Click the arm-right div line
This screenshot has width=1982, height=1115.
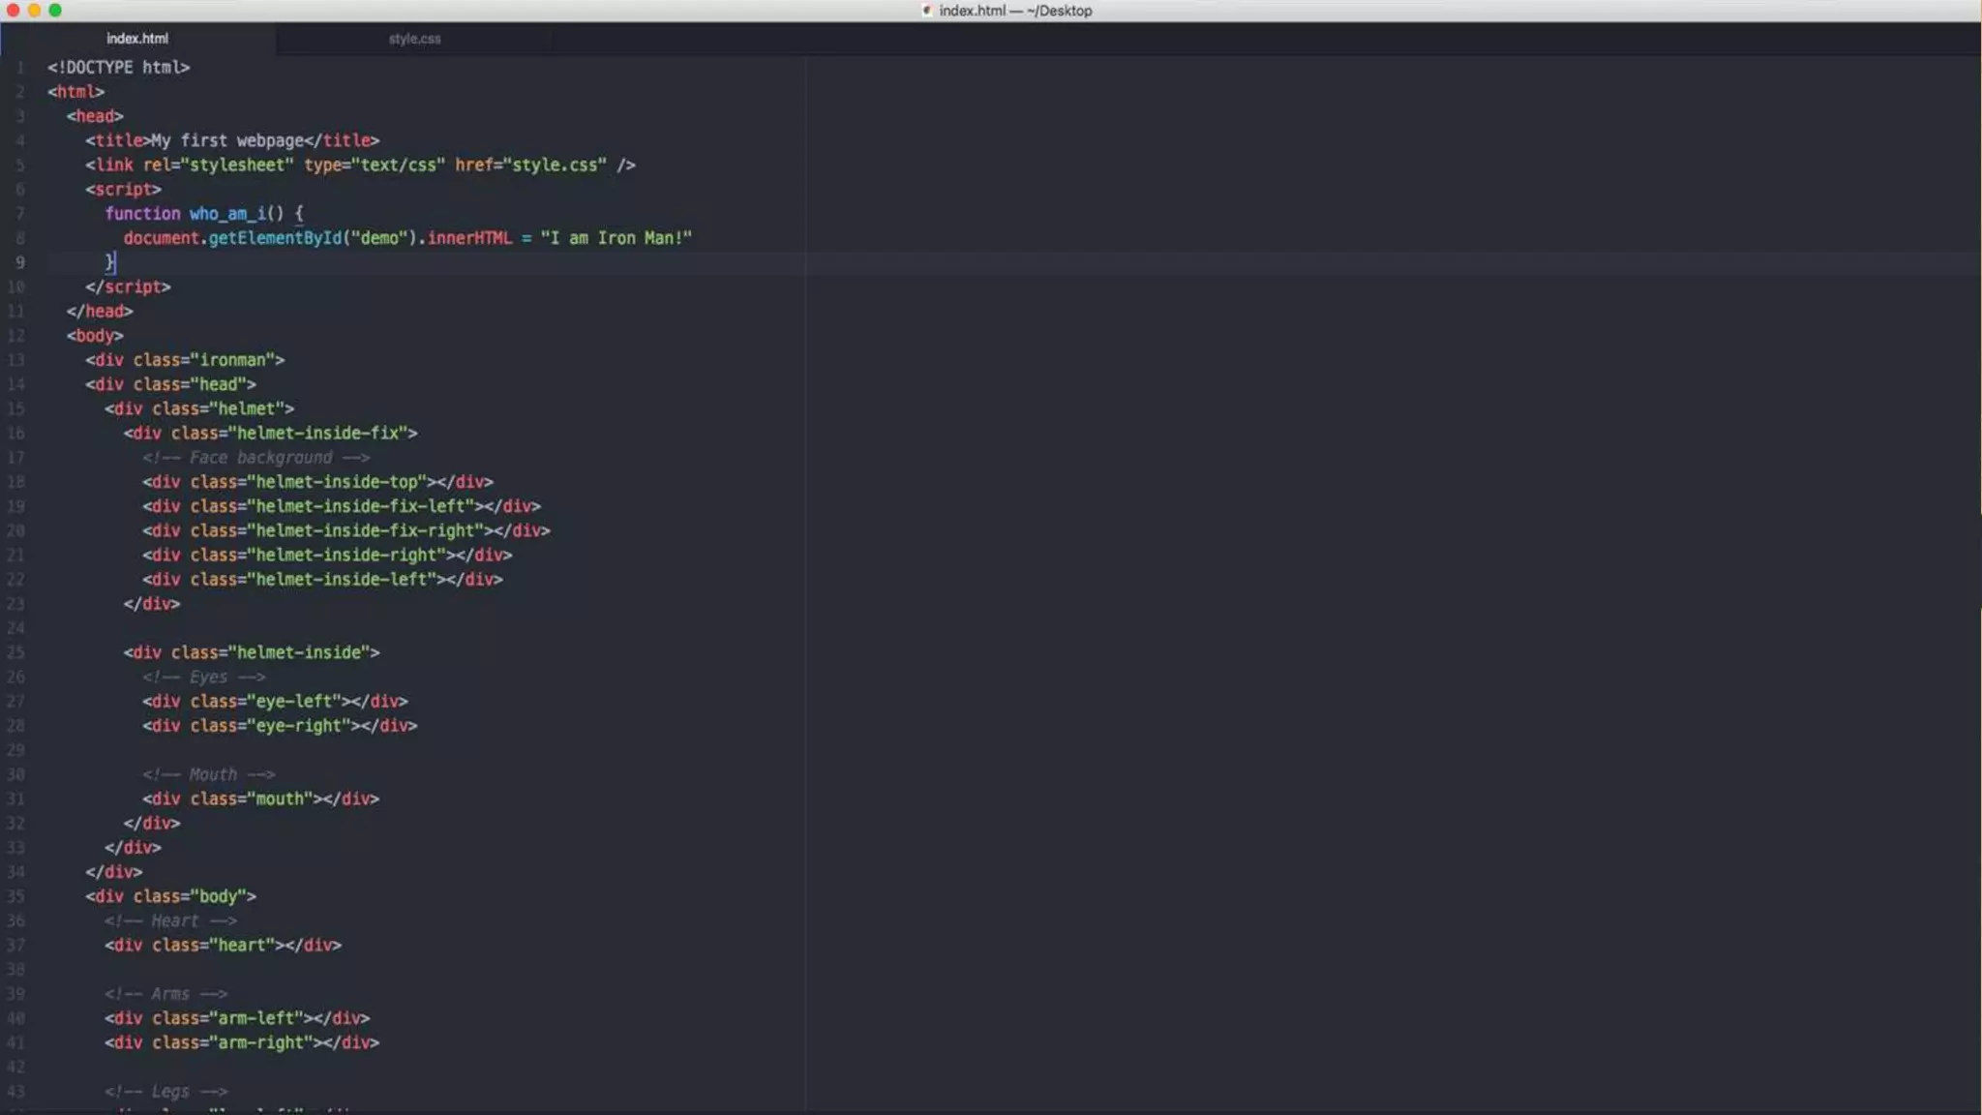pyautogui.click(x=242, y=1043)
